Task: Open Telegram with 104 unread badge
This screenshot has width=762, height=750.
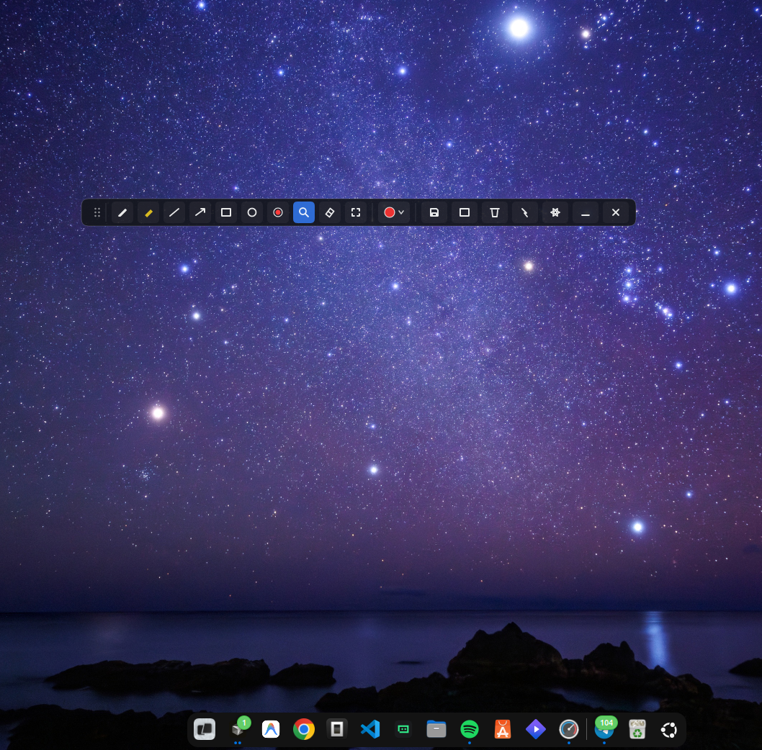Action: point(604,729)
